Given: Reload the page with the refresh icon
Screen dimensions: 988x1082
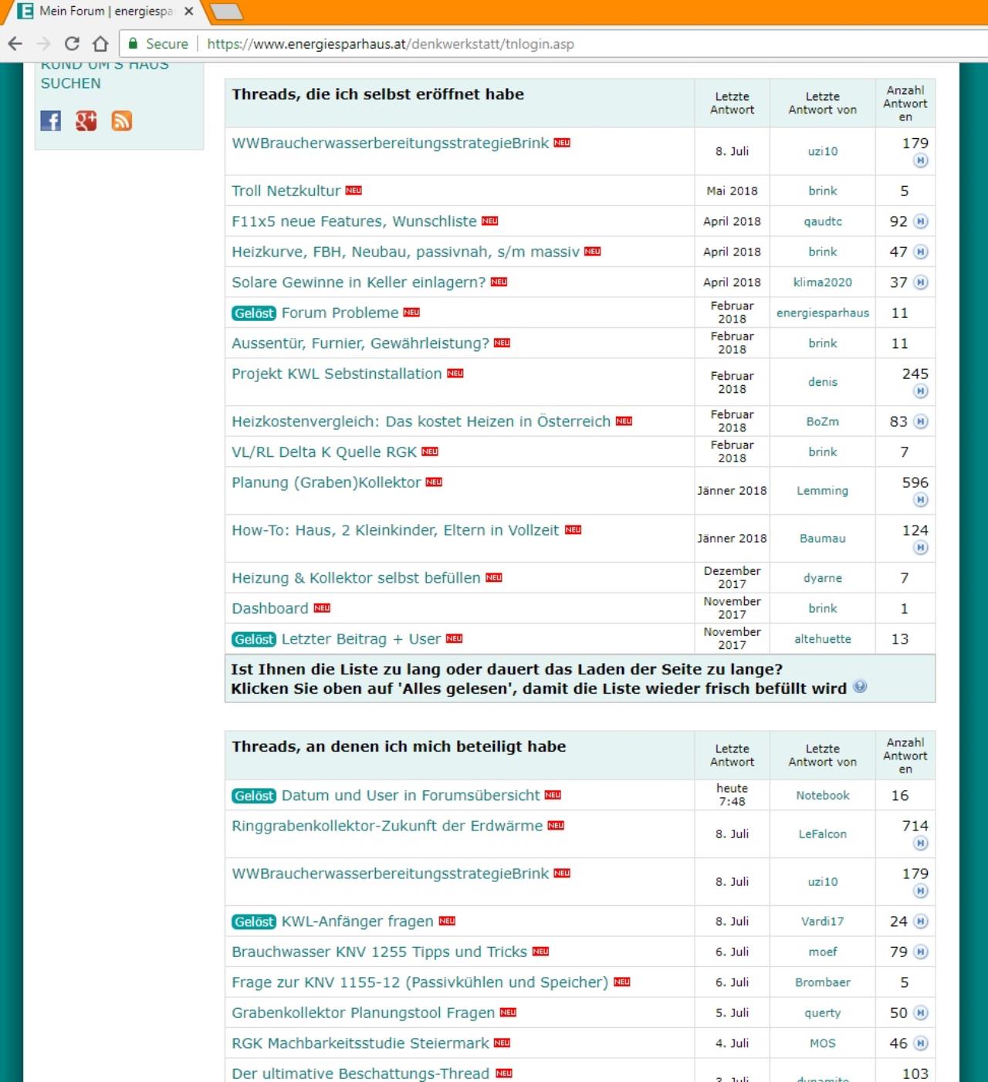Looking at the screenshot, I should 72,44.
